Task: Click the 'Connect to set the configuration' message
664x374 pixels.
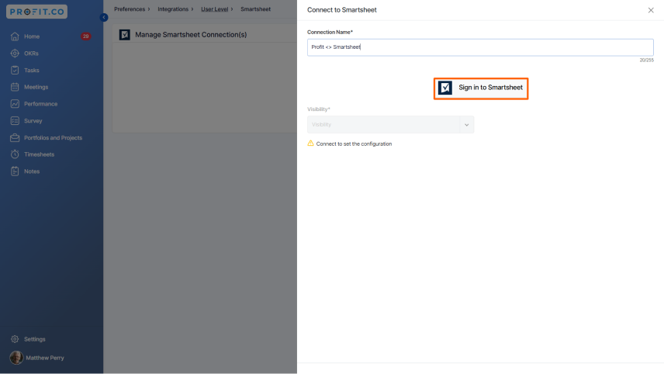Action: pos(354,144)
